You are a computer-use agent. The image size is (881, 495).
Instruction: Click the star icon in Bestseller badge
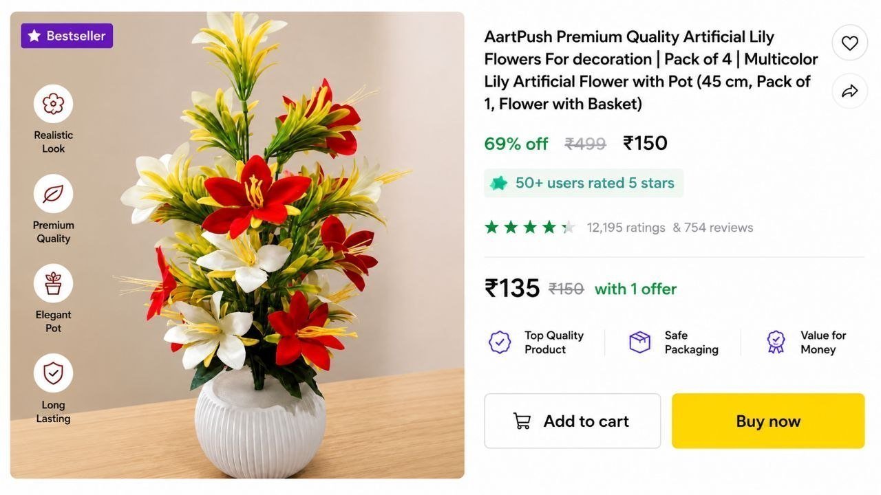click(x=34, y=36)
